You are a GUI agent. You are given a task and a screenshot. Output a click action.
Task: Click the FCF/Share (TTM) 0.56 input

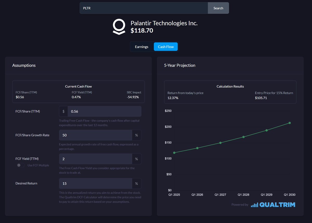[x=105, y=111]
